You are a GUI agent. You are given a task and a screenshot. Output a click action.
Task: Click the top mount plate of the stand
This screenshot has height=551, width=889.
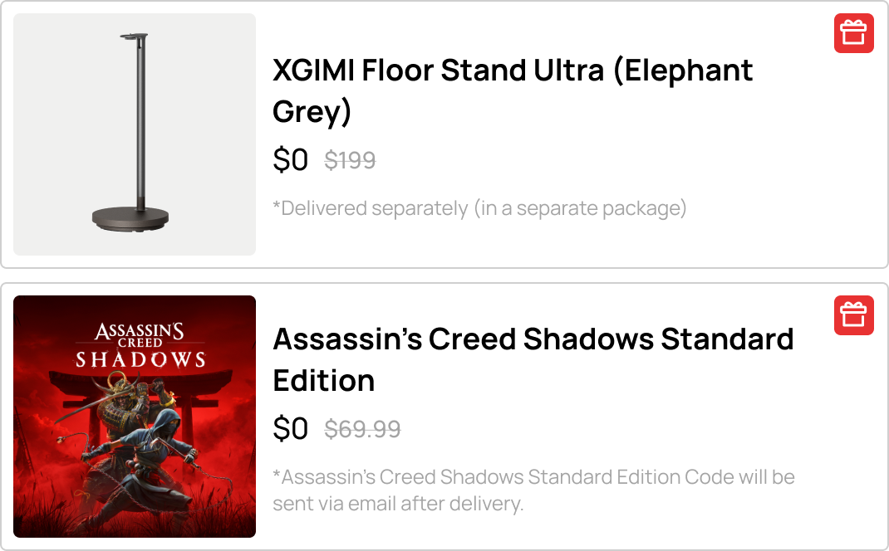pyautogui.click(x=133, y=37)
